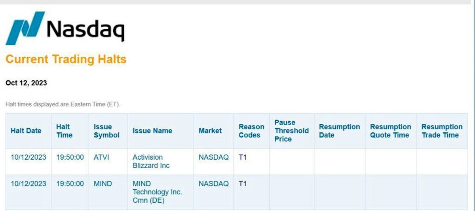Image resolution: width=475 pixels, height=211 pixels.
Task: Click the Issue Symbol column header
Action: 106,131
